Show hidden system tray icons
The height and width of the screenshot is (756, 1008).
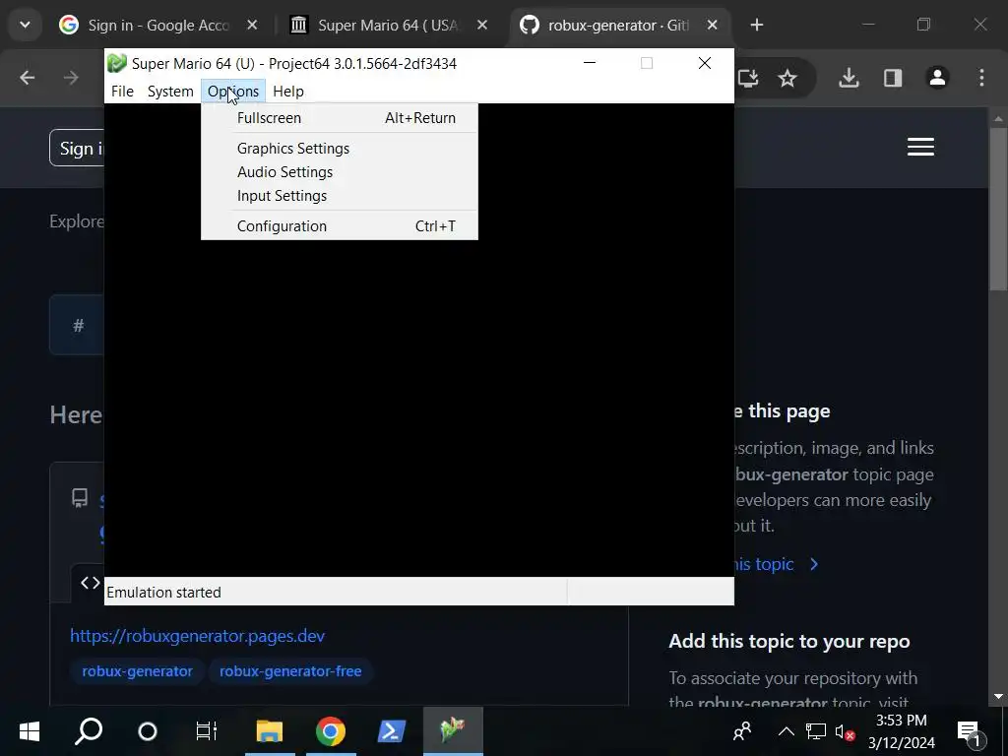(786, 731)
